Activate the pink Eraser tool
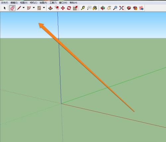 pyautogui.click(x=12, y=8)
